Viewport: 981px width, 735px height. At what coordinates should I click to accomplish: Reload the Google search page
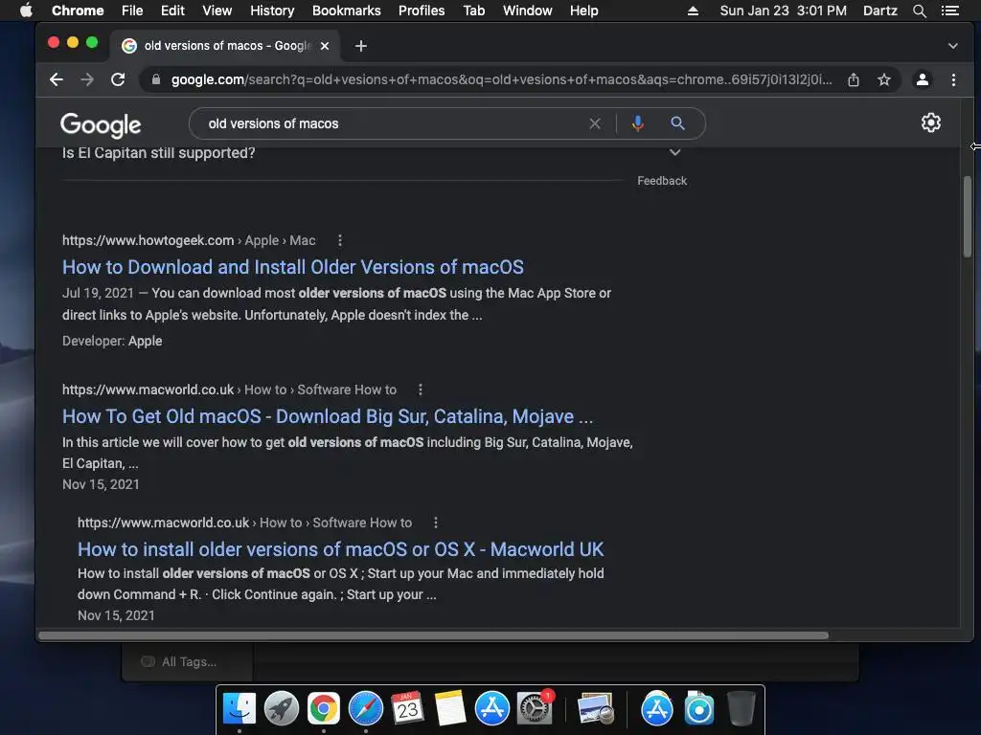[x=118, y=79]
